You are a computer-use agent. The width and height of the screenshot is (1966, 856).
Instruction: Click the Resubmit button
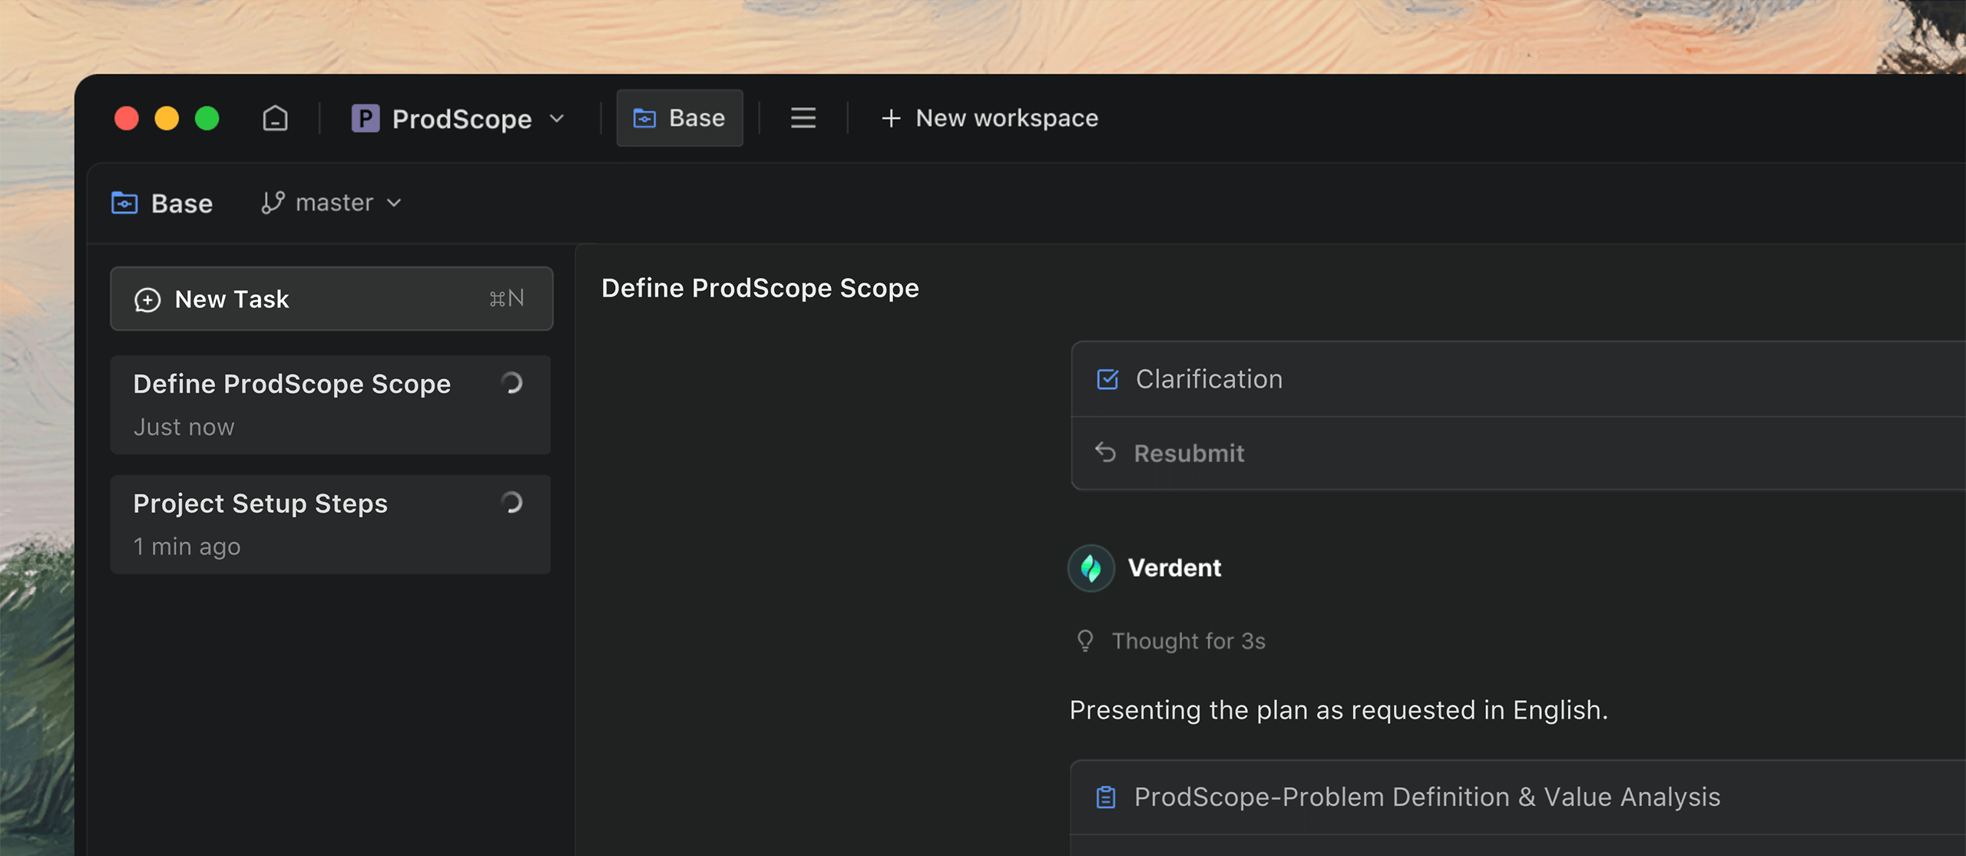(x=1189, y=453)
